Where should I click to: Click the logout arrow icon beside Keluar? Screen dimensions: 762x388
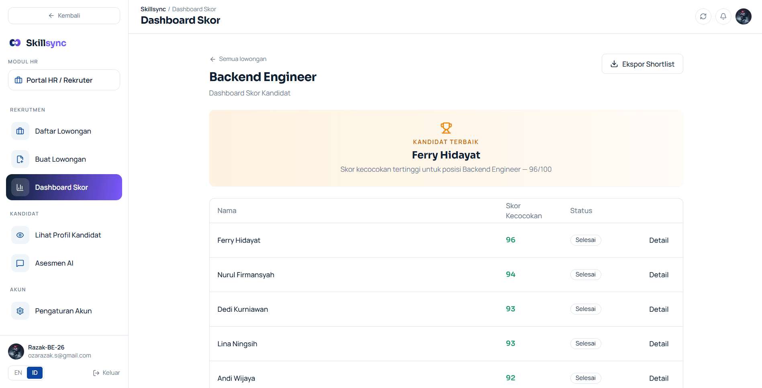96,373
